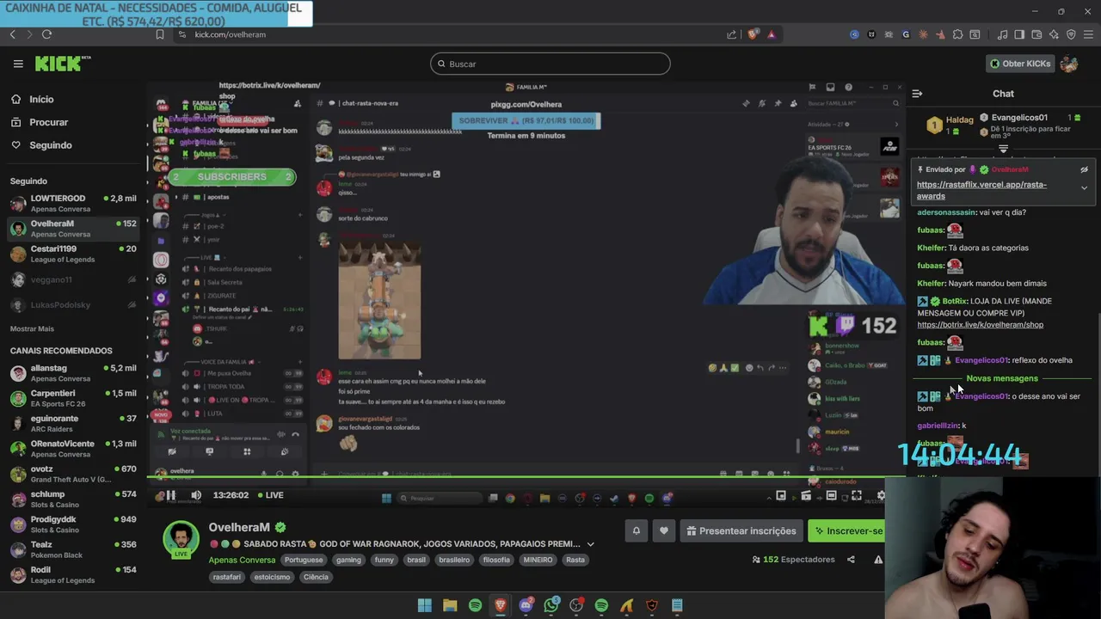Toggle the Kick sidebar hamburger menu
Image resolution: width=1101 pixels, height=619 pixels.
pyautogui.click(x=18, y=64)
